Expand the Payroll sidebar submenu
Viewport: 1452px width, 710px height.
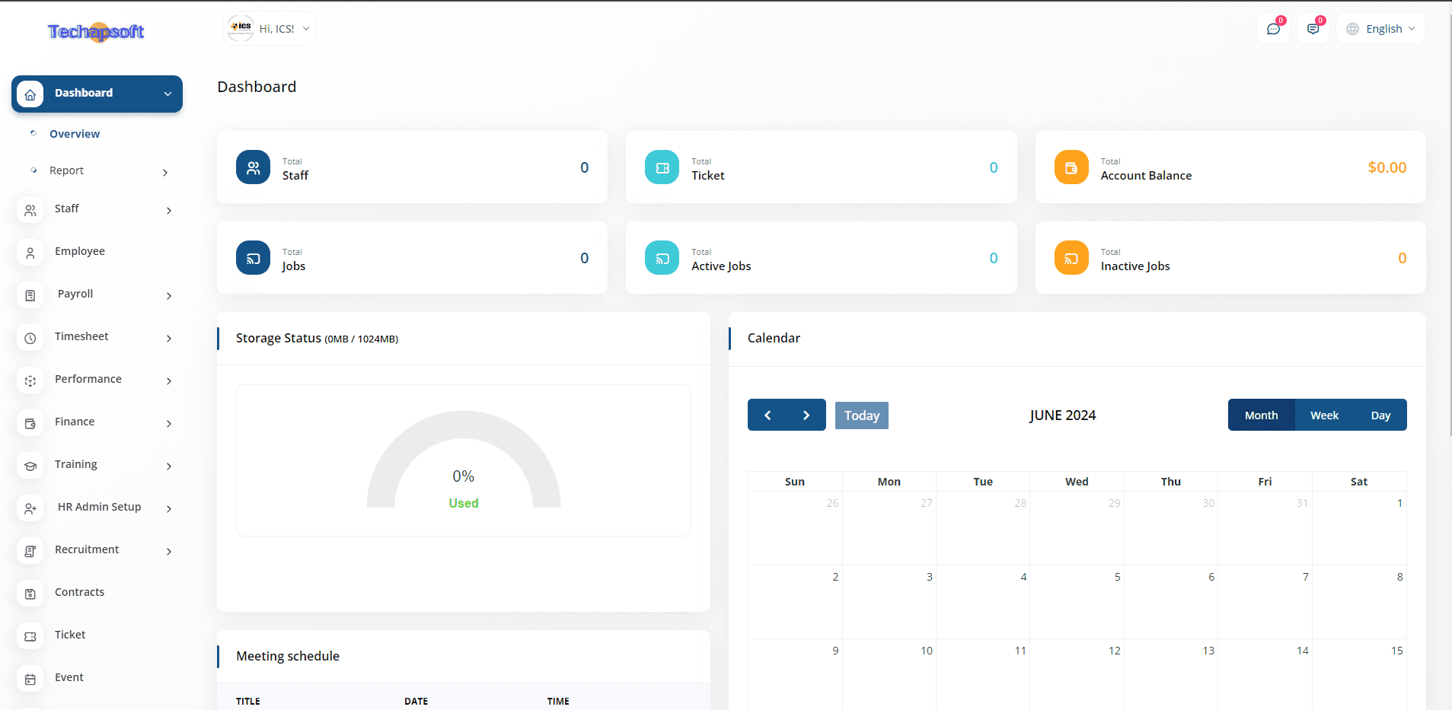coord(168,295)
